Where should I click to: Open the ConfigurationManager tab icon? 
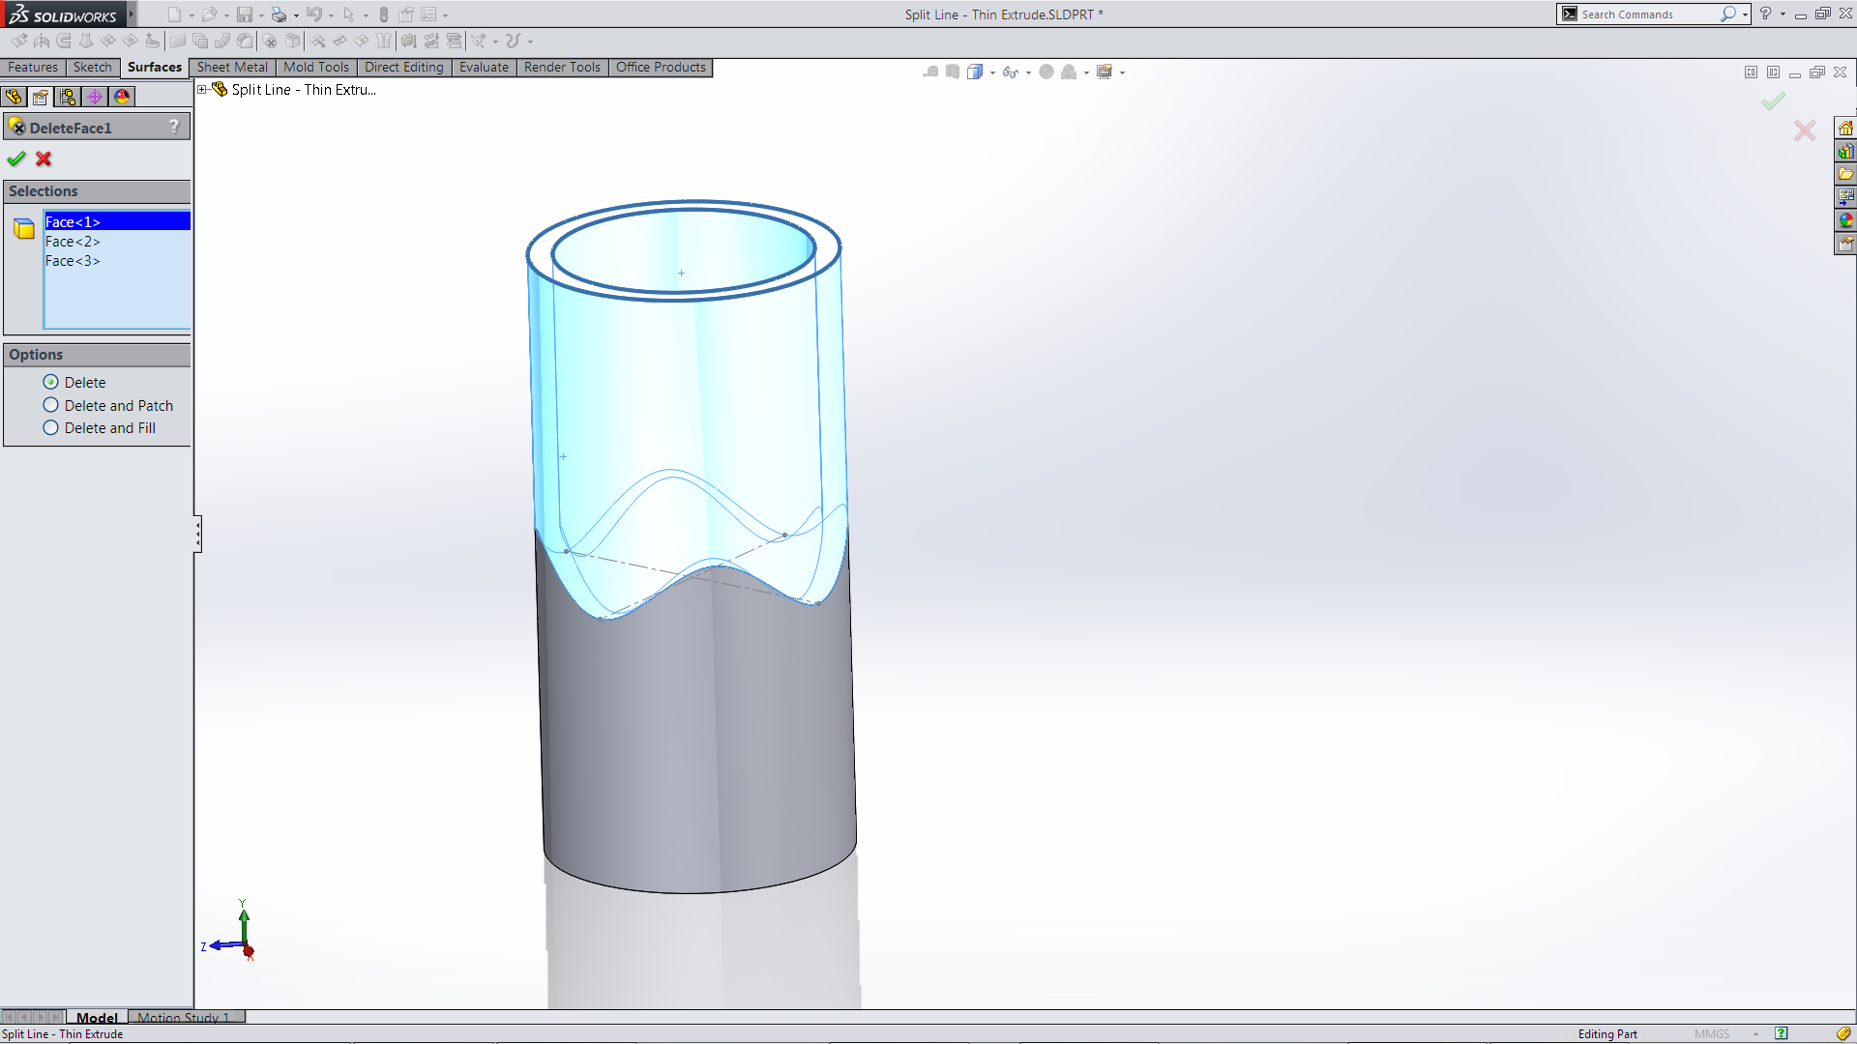click(68, 97)
